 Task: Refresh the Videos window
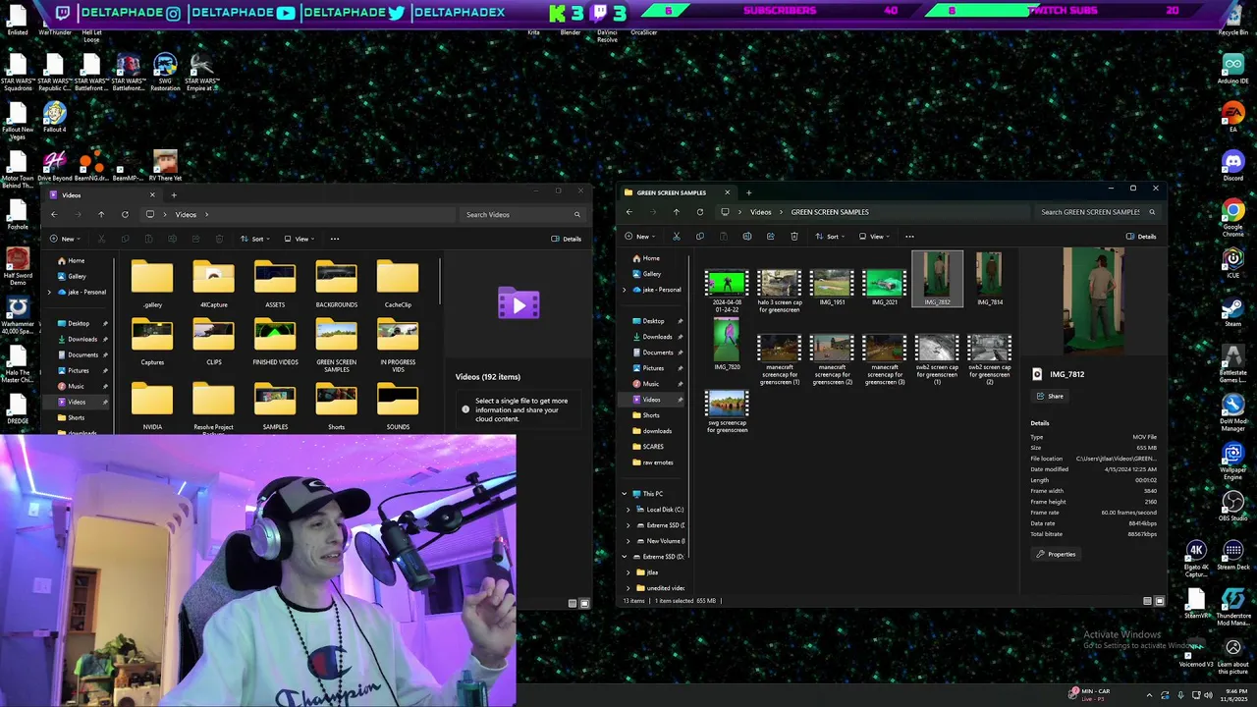125,214
